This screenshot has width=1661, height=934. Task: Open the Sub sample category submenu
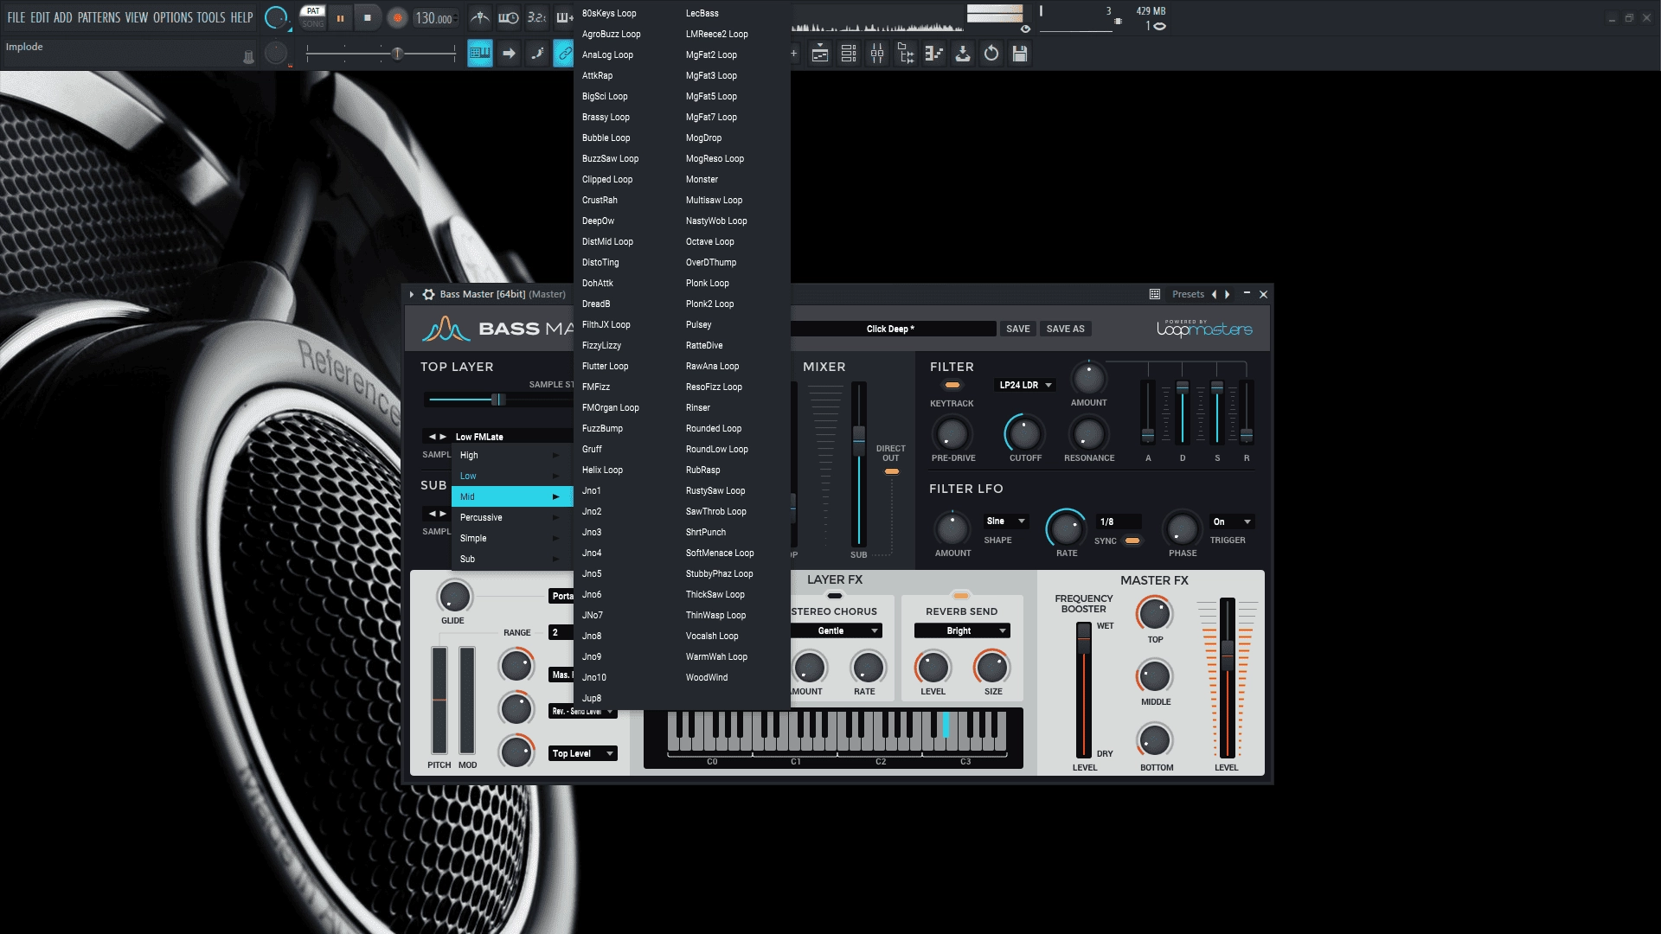pos(512,559)
